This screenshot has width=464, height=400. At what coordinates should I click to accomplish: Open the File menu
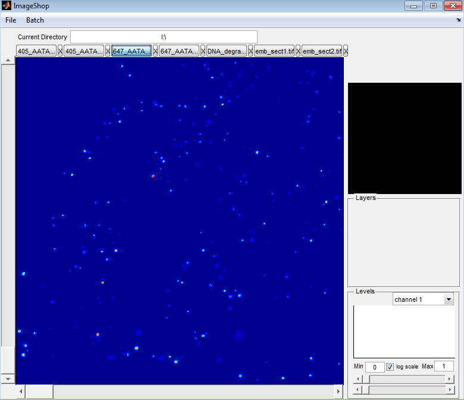pos(11,20)
